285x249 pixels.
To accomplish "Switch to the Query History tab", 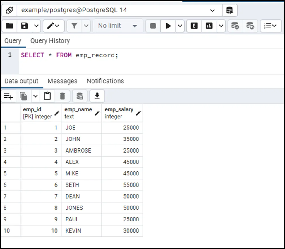I will tap(50, 41).
